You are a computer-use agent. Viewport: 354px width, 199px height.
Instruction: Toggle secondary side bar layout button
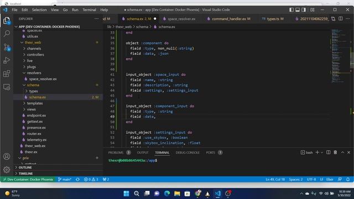(304, 10)
